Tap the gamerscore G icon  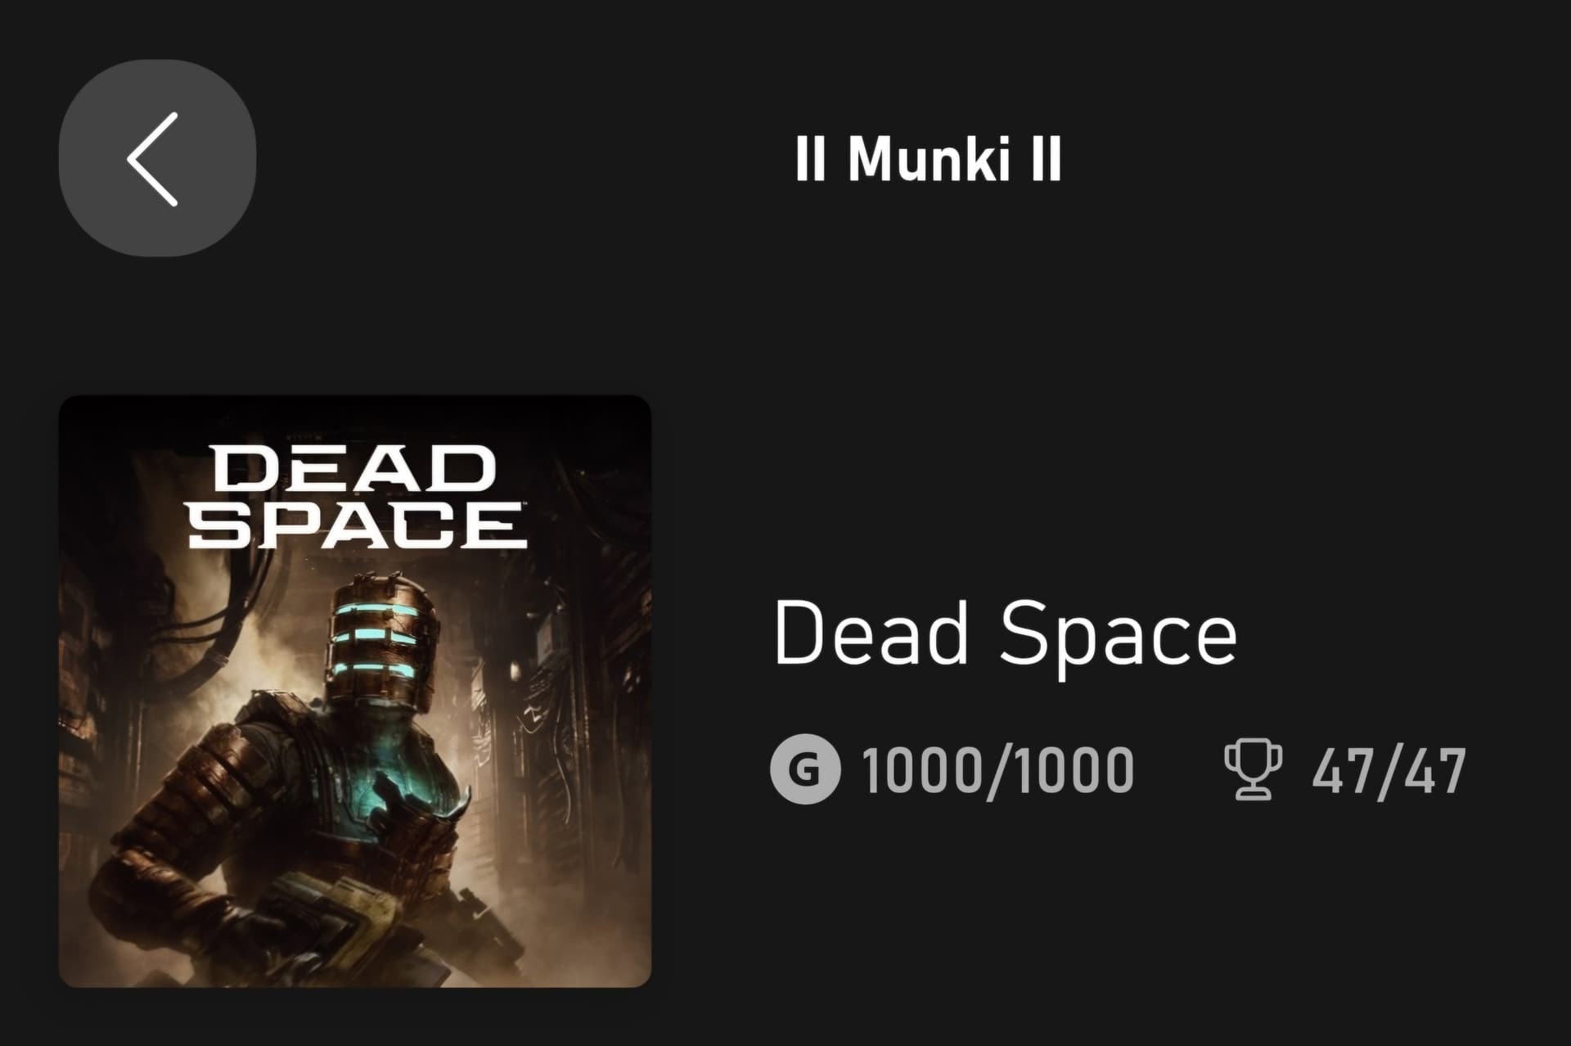804,770
